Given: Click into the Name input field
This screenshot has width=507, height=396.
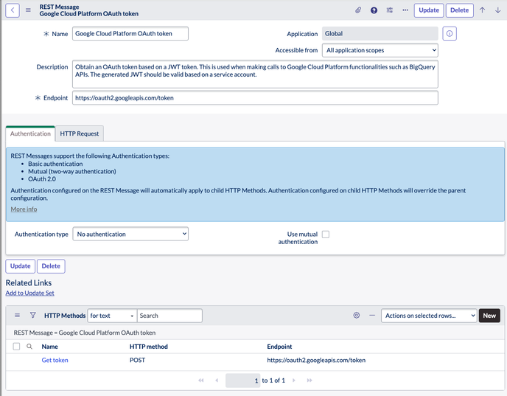Looking at the screenshot, I should click(x=130, y=34).
